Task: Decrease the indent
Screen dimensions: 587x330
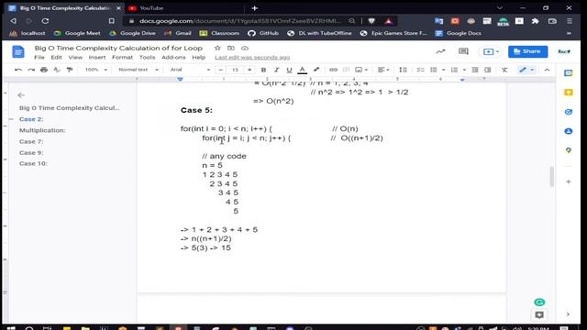Action: (x=475, y=70)
